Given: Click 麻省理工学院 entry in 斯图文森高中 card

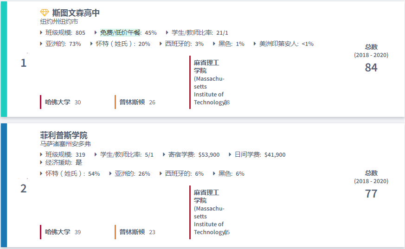Looking at the screenshot, I should (x=208, y=82).
